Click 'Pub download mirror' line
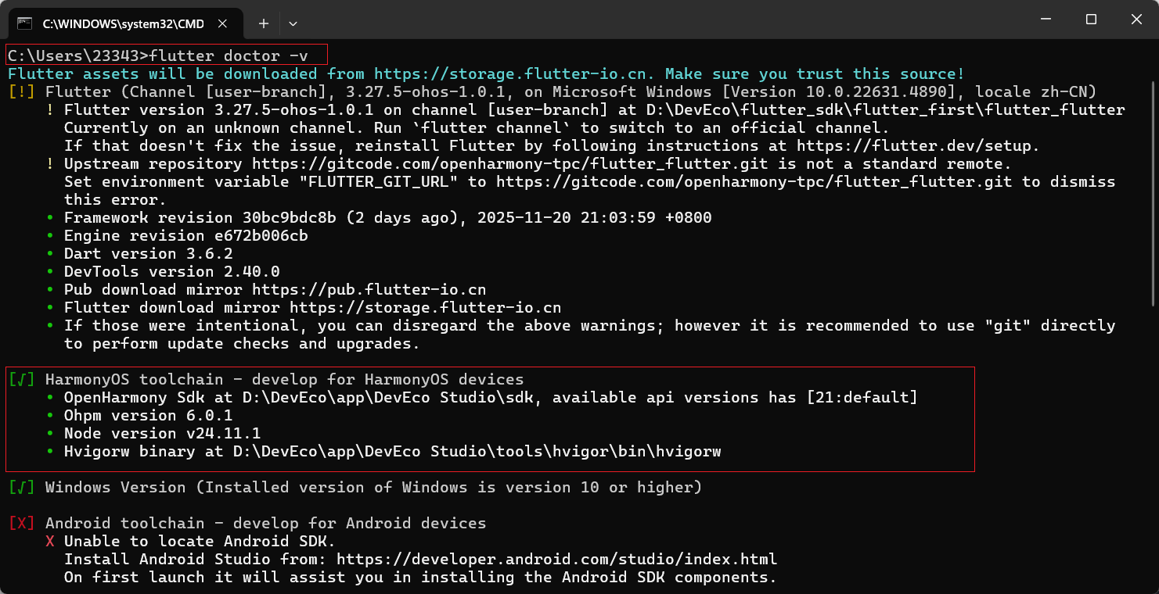 point(275,289)
